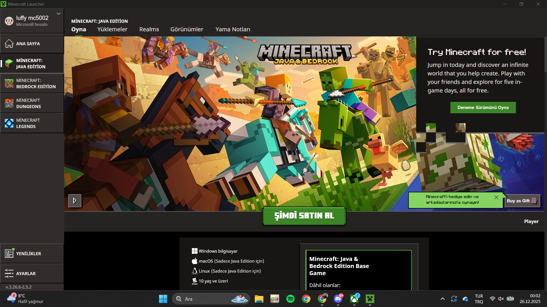Open Spotify from the taskbar
547x307 pixels.
pos(290,299)
